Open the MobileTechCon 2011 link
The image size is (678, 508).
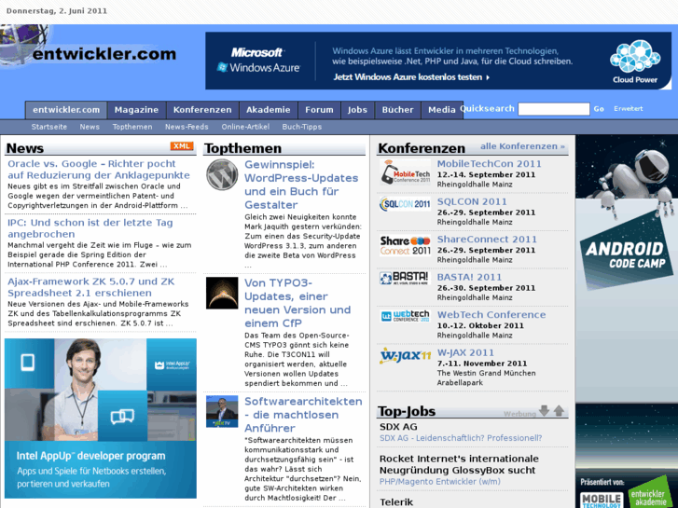pyautogui.click(x=489, y=164)
